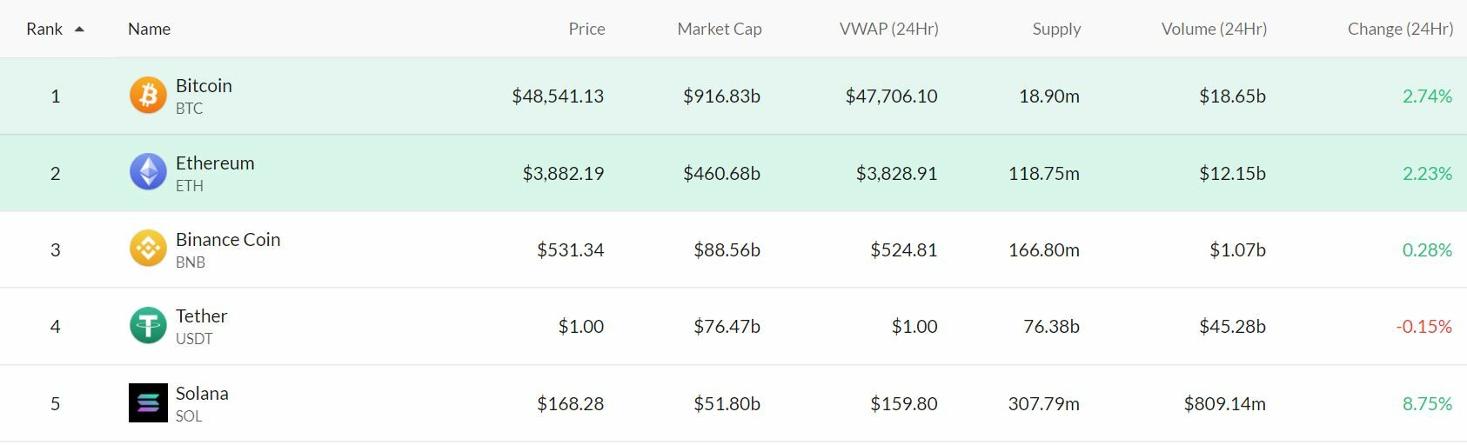Open the Ethereum name link
Viewport: 1467px width, 445px height.
215,163
